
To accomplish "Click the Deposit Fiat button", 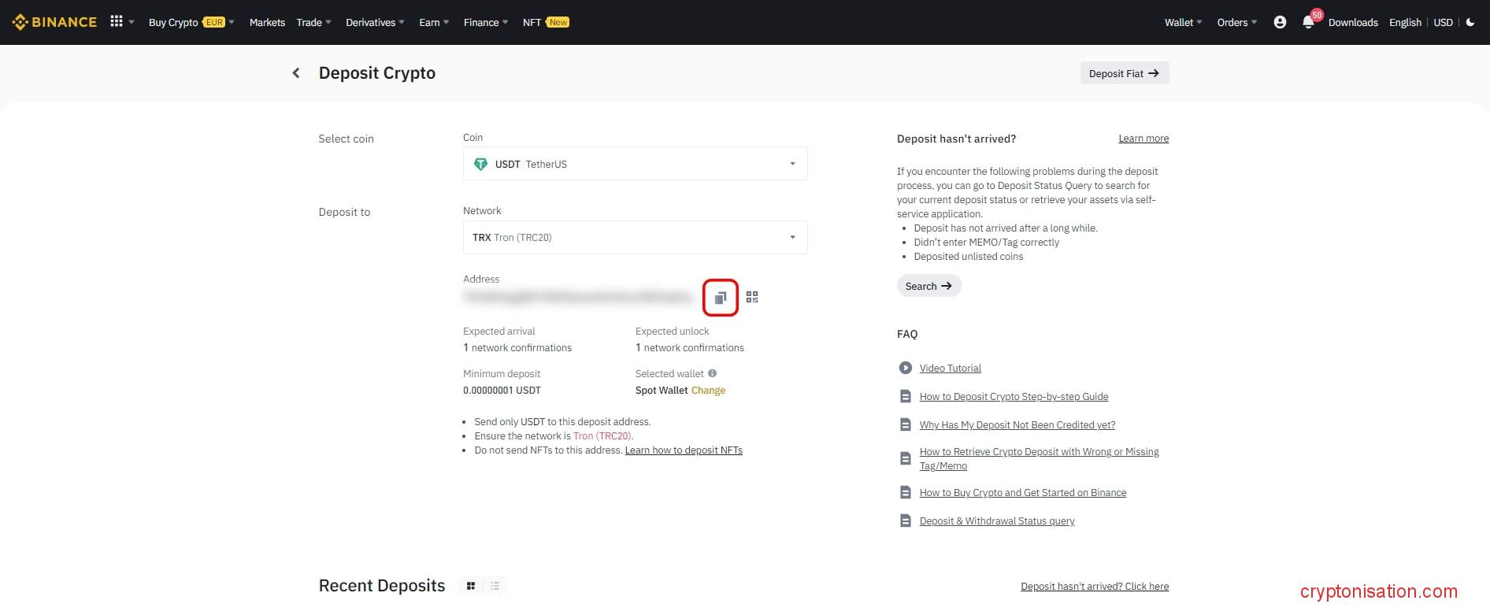I will [x=1124, y=73].
